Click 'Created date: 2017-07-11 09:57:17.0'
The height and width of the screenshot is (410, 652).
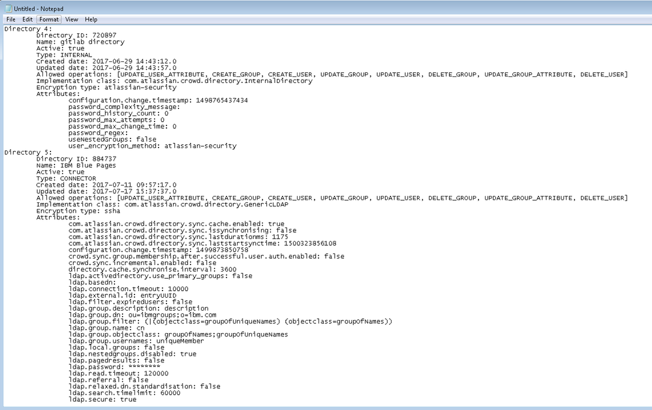point(106,185)
